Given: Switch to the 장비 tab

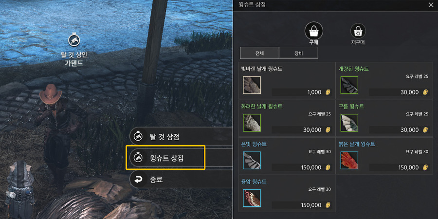Looking at the screenshot, I should (299, 53).
